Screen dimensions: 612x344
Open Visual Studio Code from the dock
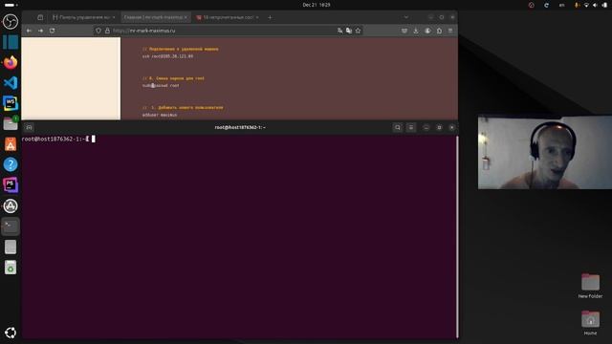click(x=11, y=83)
